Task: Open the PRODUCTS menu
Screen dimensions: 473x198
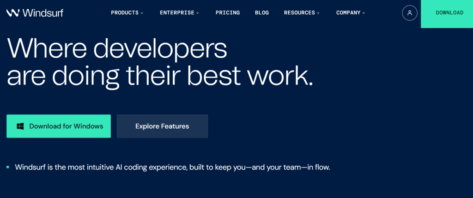Action: (x=125, y=13)
